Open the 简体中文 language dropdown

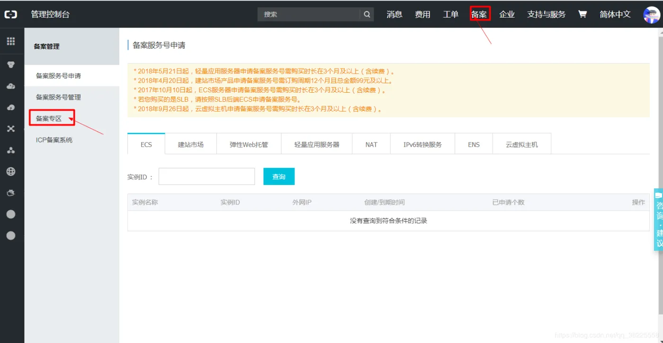(x=615, y=14)
